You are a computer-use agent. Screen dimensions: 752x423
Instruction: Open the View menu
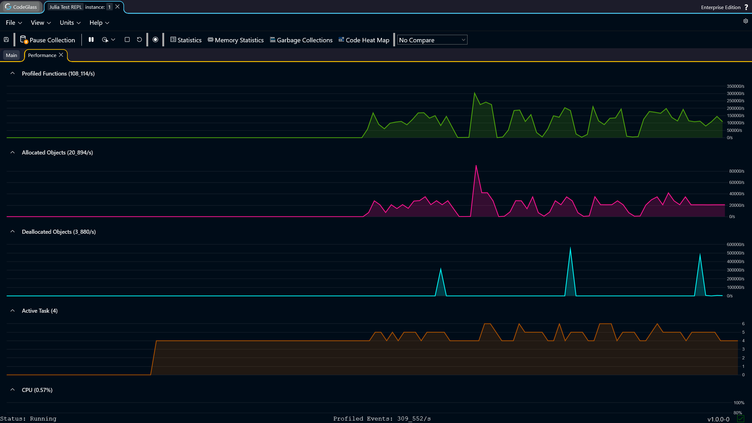coord(41,23)
